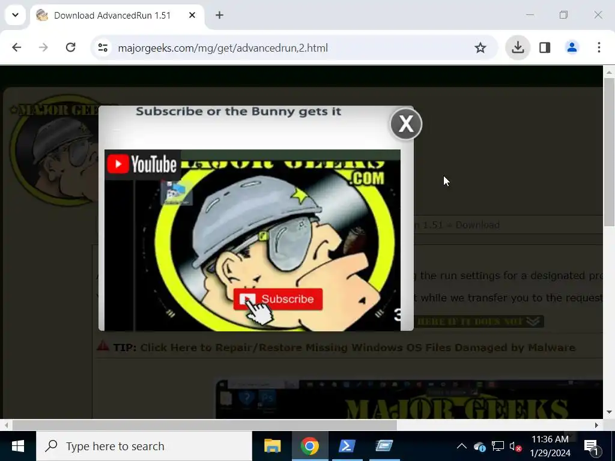Open network status tray icon

pos(498,446)
